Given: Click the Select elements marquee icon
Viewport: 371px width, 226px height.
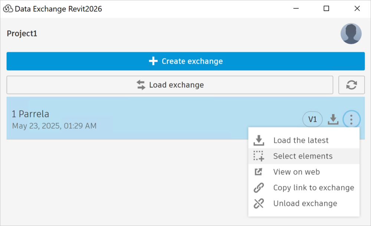Looking at the screenshot, I should click(x=259, y=156).
